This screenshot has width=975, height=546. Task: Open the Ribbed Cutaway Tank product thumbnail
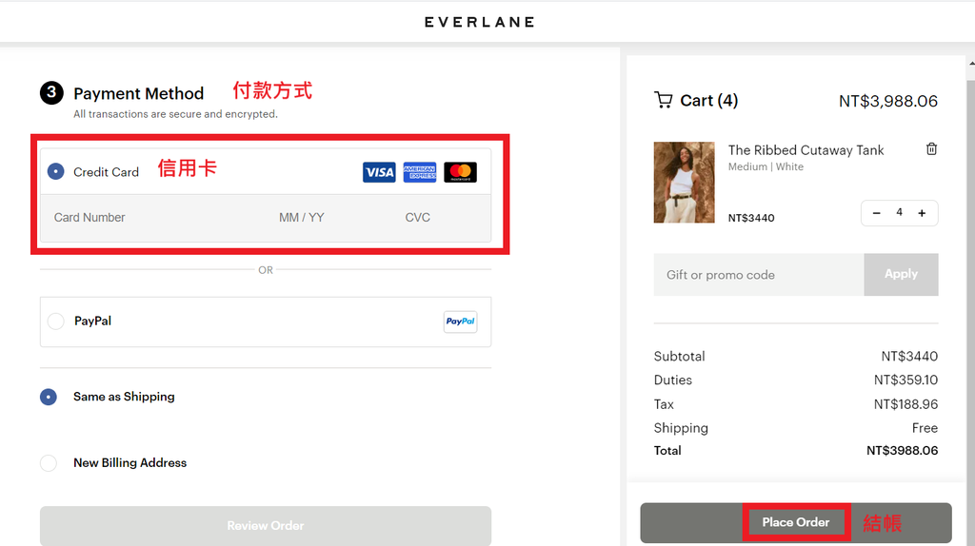(684, 182)
